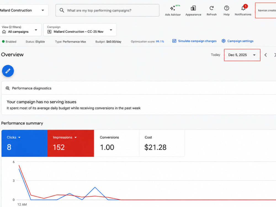
Task: Click the search magnifier icon
Action: click(62, 10)
